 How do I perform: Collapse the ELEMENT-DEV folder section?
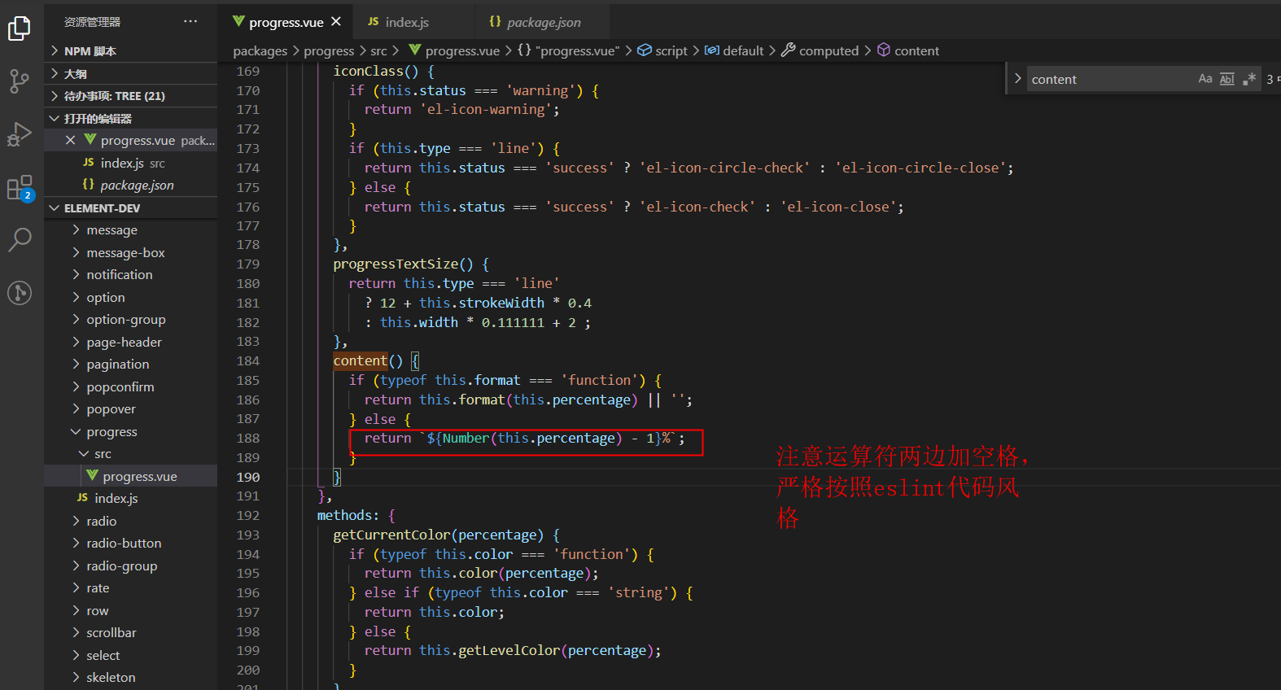(x=130, y=208)
